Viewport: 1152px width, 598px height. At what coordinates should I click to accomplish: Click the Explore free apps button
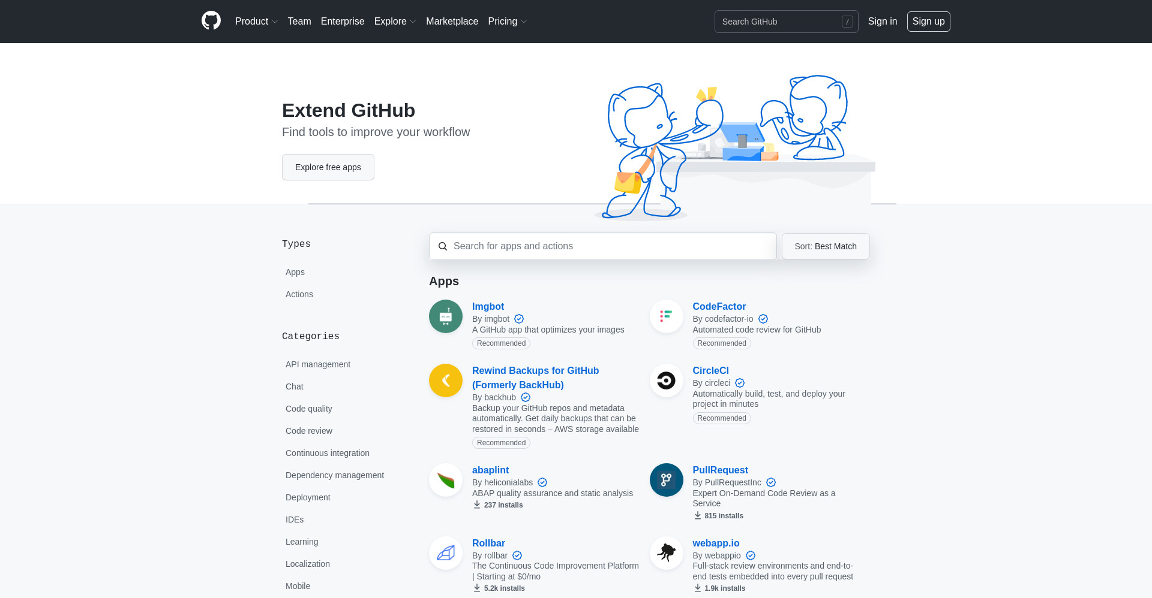pyautogui.click(x=328, y=167)
